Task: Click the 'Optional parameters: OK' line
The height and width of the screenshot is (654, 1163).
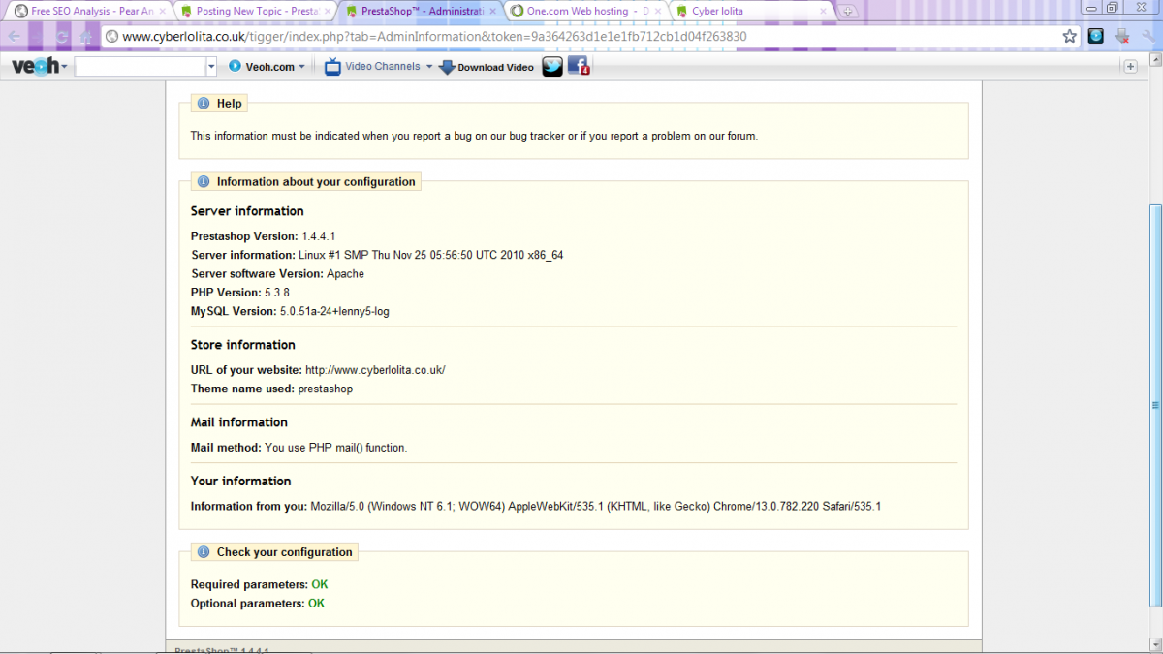Action: click(x=258, y=604)
